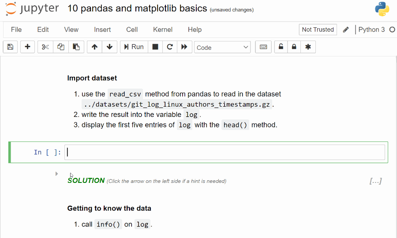397x238 pixels.
Task: Copy selected cells icon
Action: (x=61, y=47)
